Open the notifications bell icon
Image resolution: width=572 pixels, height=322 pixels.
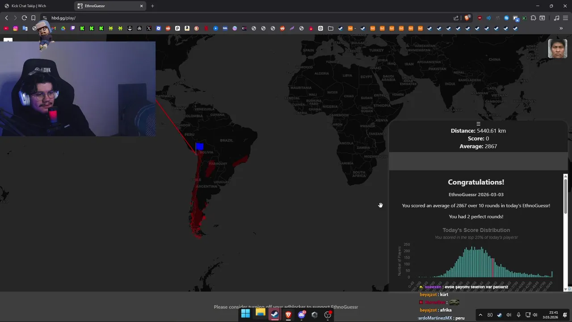pyautogui.click(x=565, y=315)
